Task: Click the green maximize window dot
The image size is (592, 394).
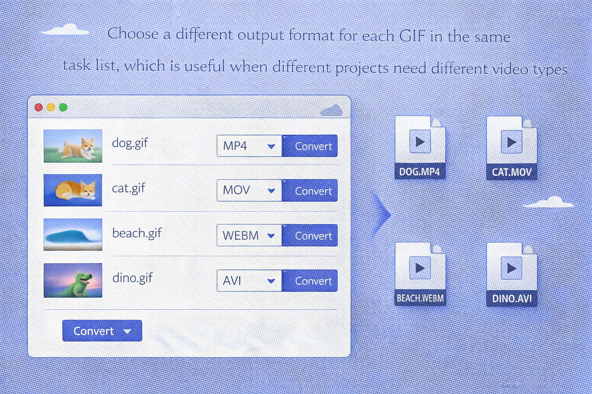Action: pyautogui.click(x=63, y=107)
